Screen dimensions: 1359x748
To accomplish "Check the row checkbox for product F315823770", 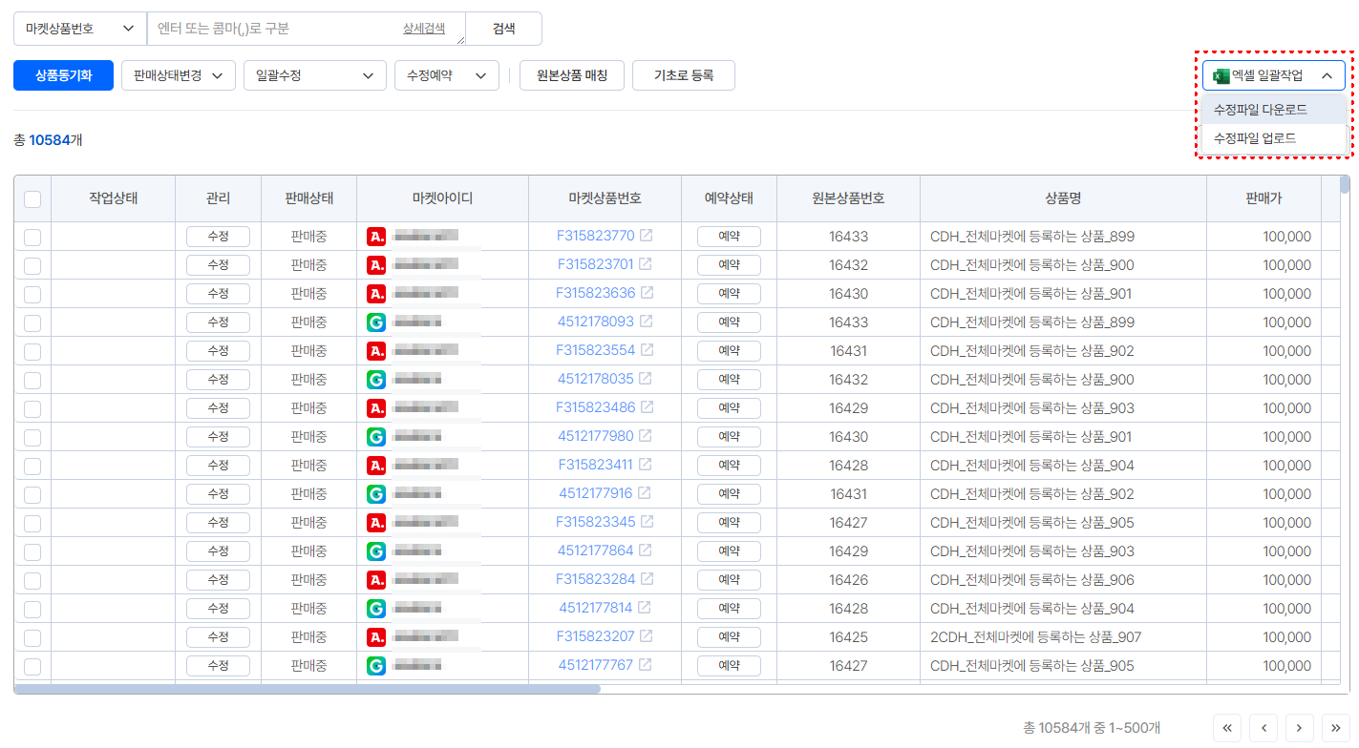I will pyautogui.click(x=32, y=237).
